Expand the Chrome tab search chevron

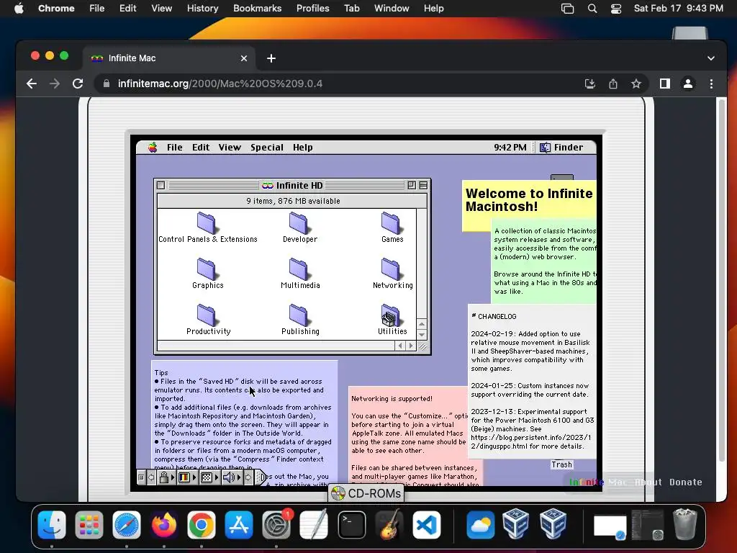(710, 58)
